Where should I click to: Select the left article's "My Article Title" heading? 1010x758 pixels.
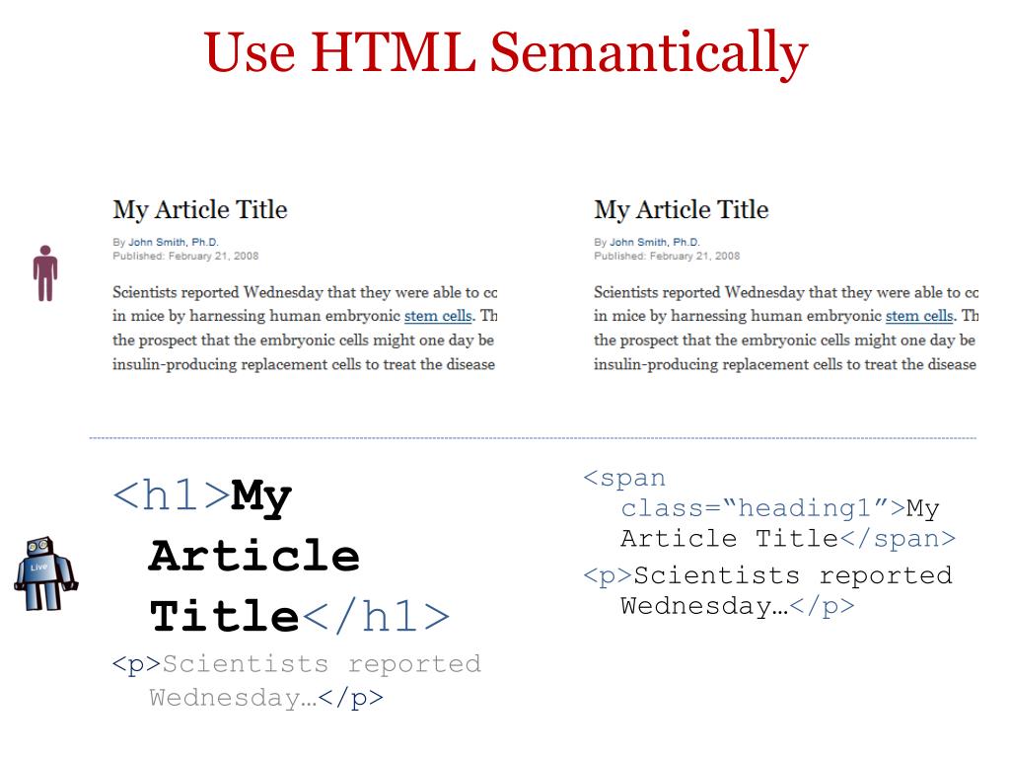tap(200, 210)
